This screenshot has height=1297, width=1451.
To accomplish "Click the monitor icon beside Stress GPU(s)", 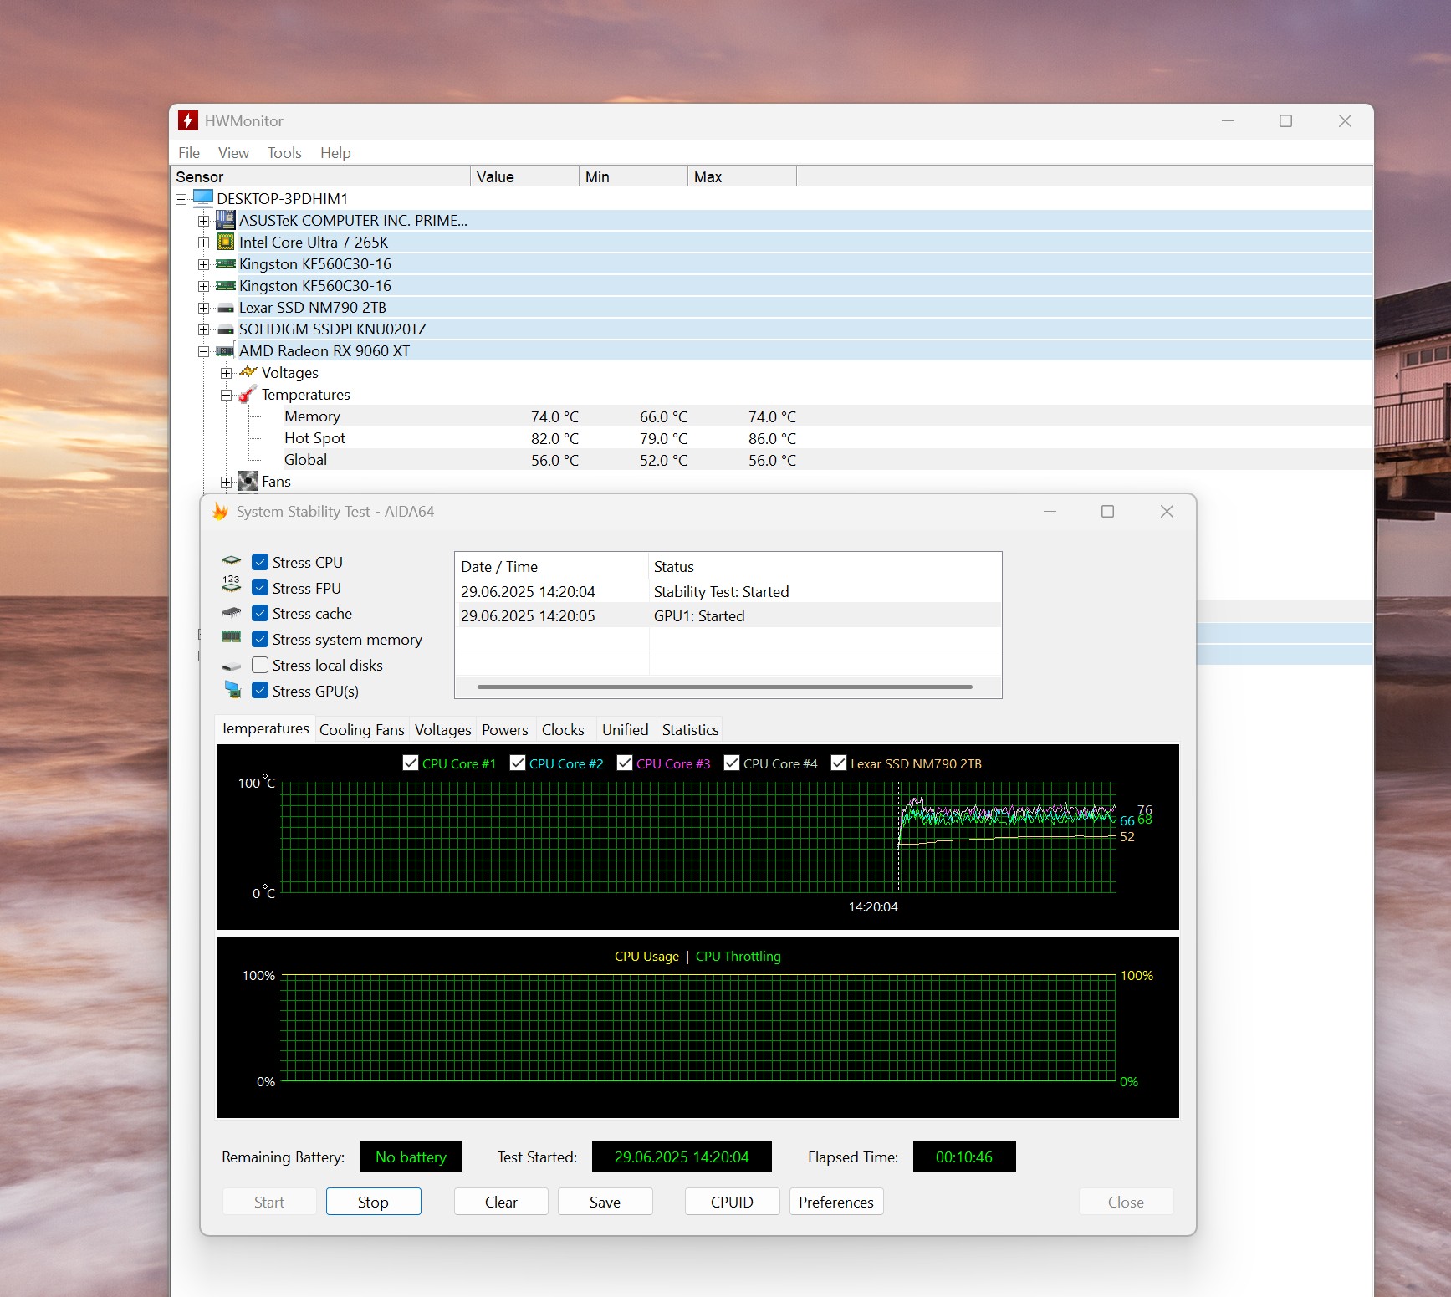I will 232,690.
